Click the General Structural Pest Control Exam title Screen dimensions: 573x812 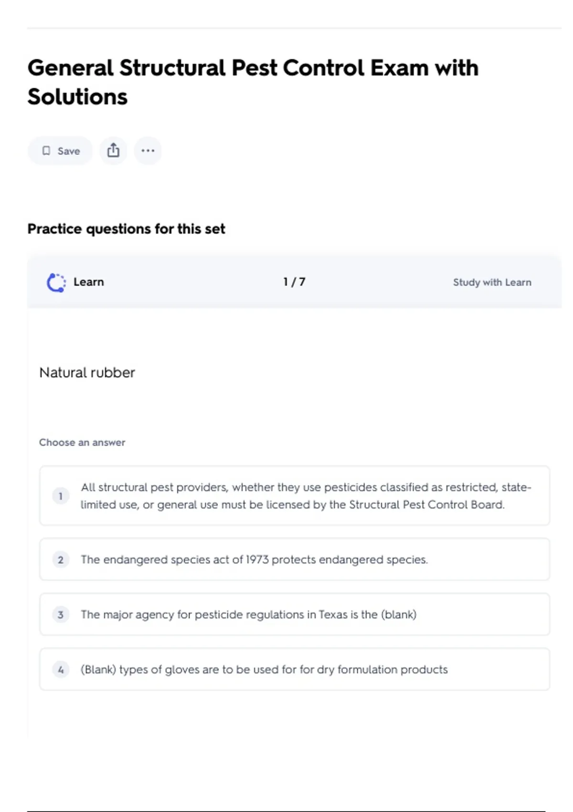(253, 82)
